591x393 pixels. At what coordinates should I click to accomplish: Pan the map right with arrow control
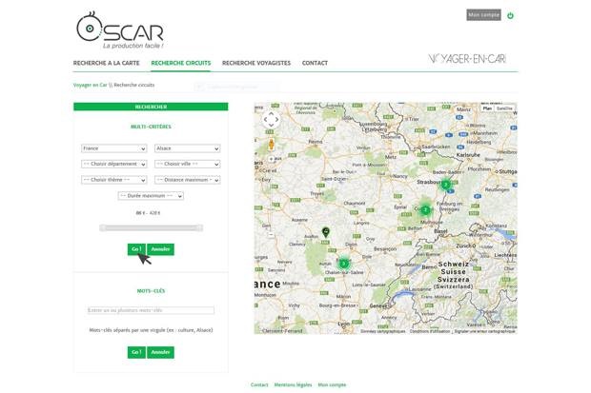coord(277,119)
